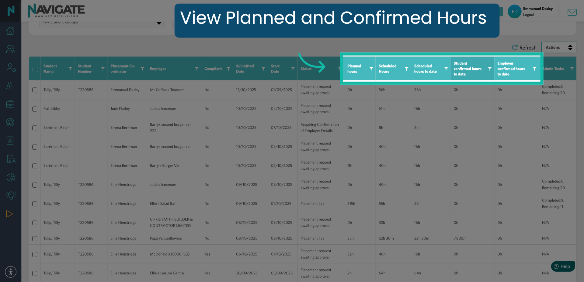The image size is (584, 282).
Task: Open the address book sidebar icon
Action: click(x=10, y=141)
